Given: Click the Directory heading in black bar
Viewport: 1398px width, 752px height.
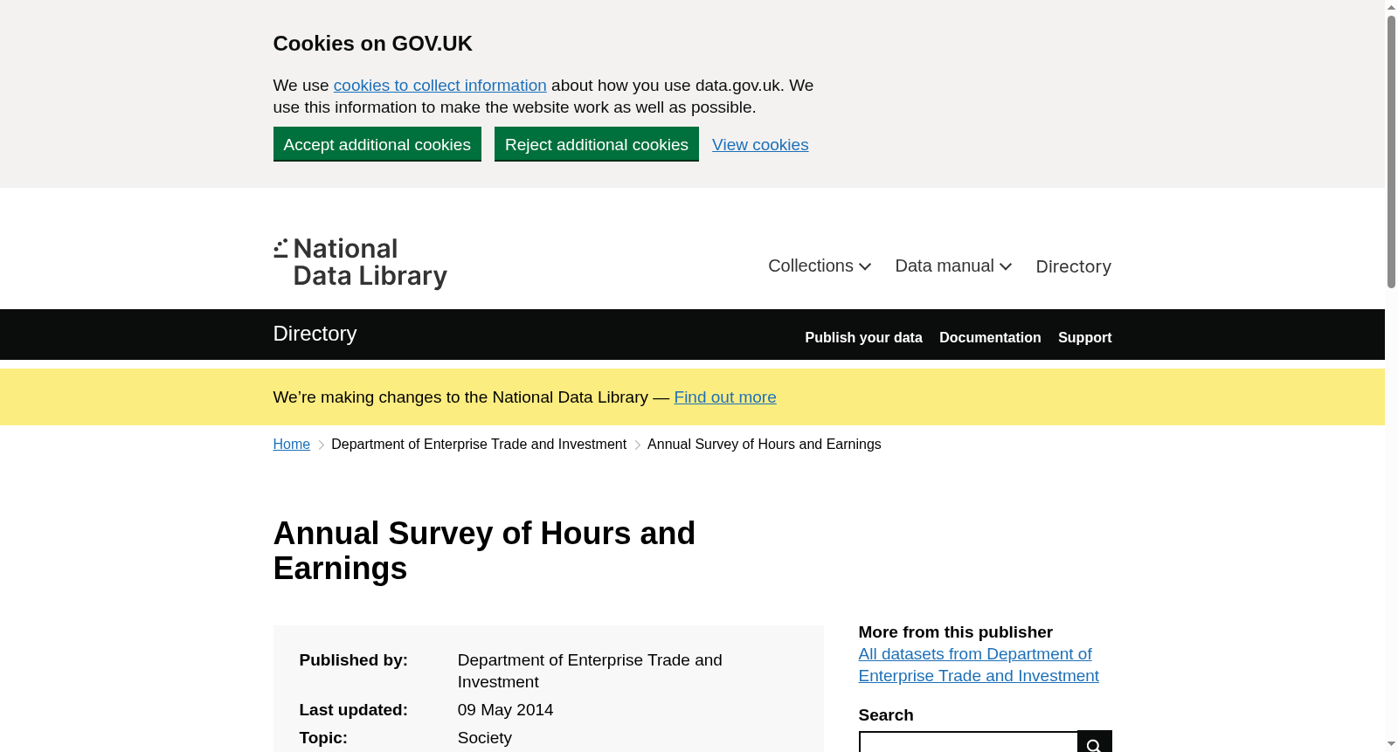Looking at the screenshot, I should [315, 334].
